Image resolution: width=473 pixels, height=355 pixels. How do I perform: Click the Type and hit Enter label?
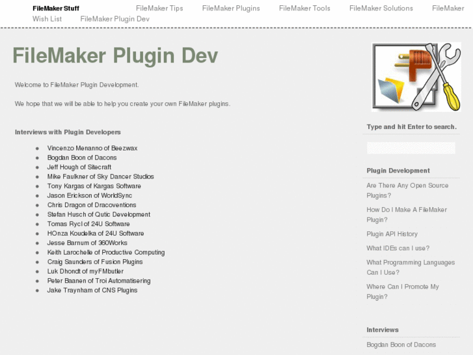point(411,127)
